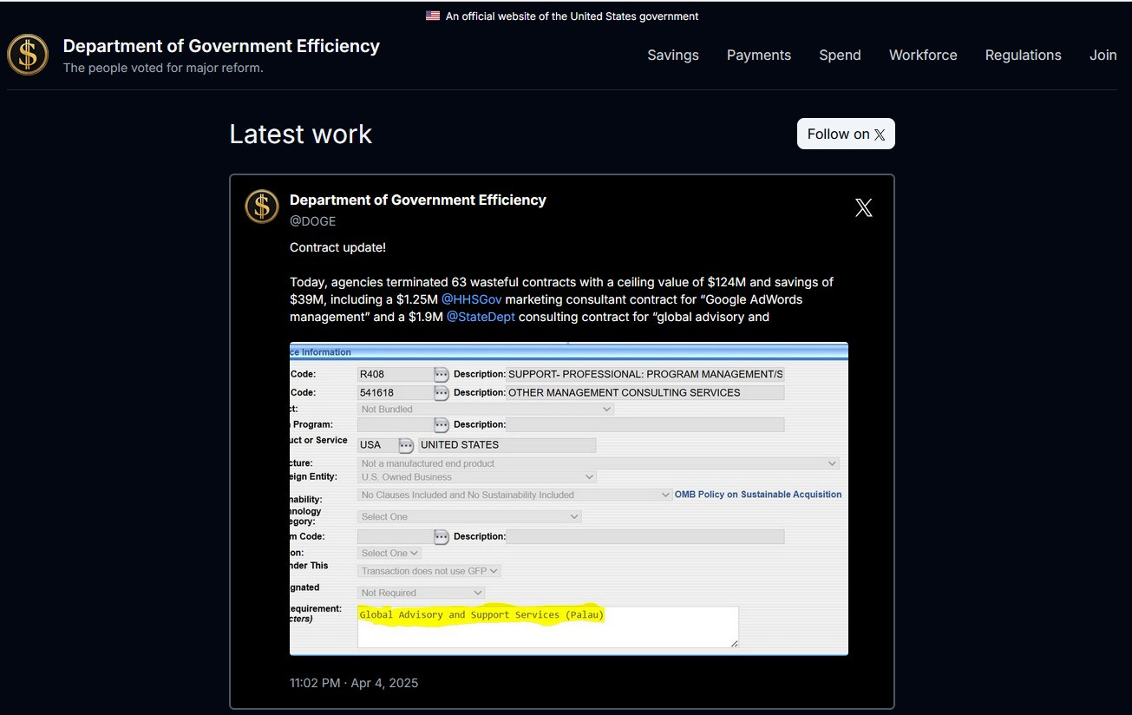The height and width of the screenshot is (715, 1132).
Task: Click ellipsis button in the lower Code row
Action: point(442,536)
